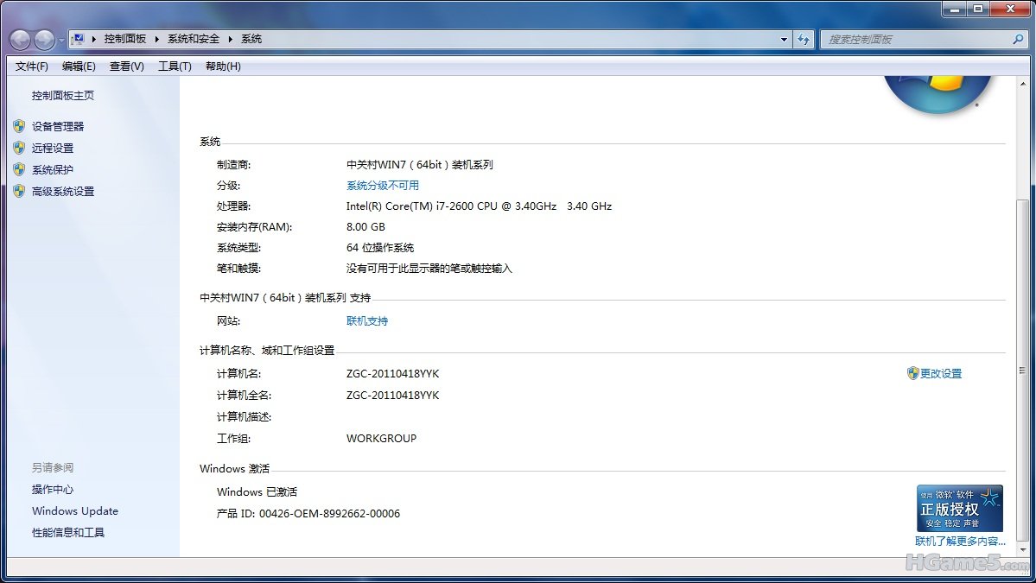
Task: Open 系统分级不可用 rating link
Action: tap(383, 186)
